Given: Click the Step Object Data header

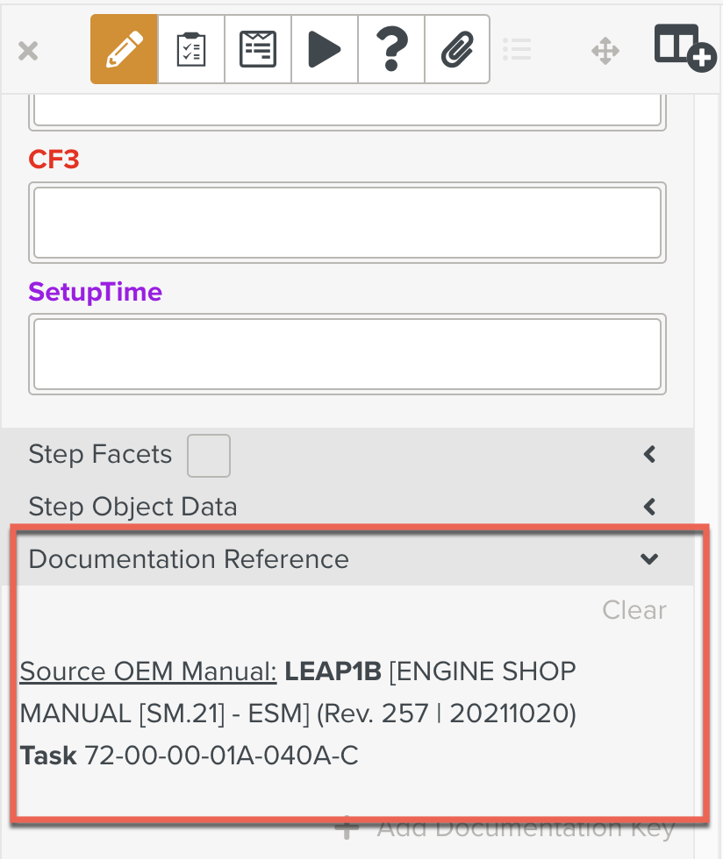Looking at the screenshot, I should [132, 507].
